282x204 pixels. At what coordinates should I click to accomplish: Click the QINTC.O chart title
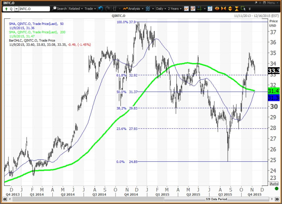(x=118, y=16)
